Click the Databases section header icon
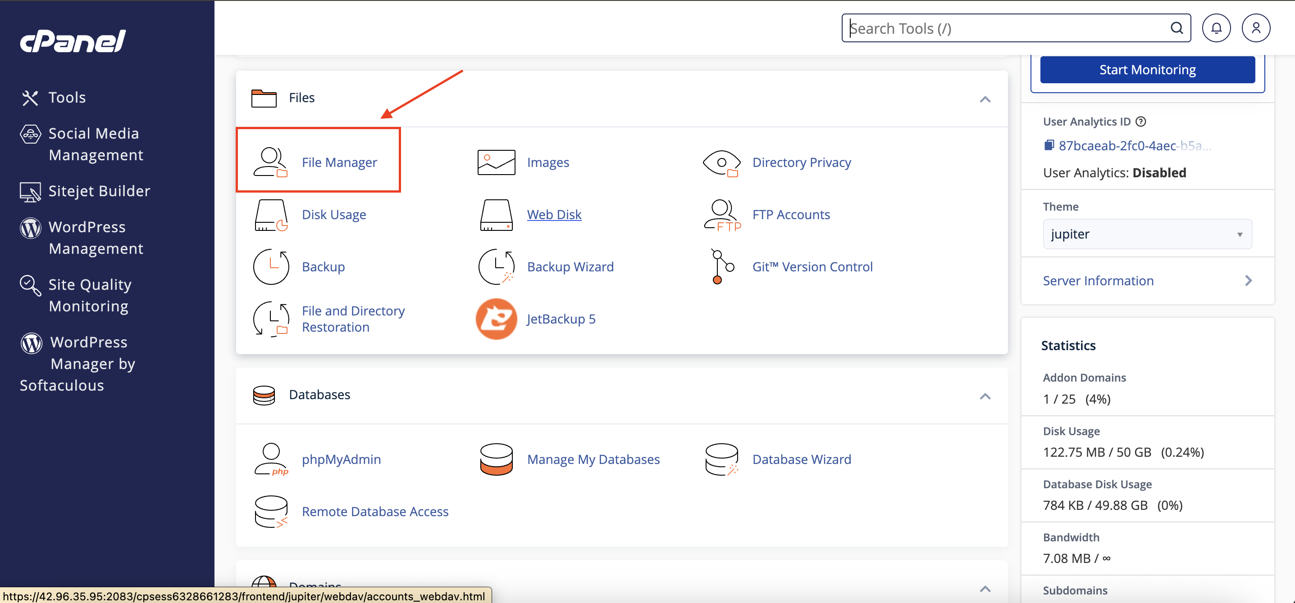The image size is (1295, 603). 264,395
